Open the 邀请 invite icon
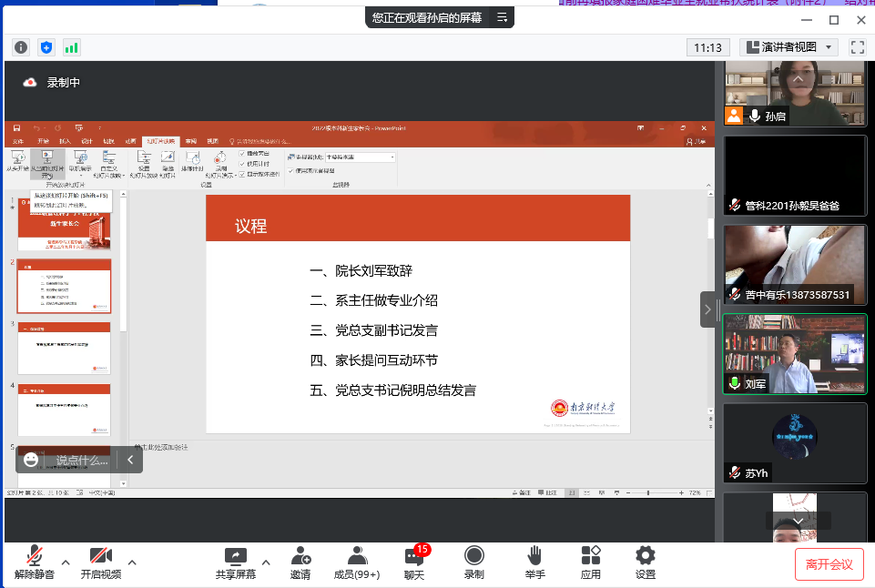 point(300,562)
